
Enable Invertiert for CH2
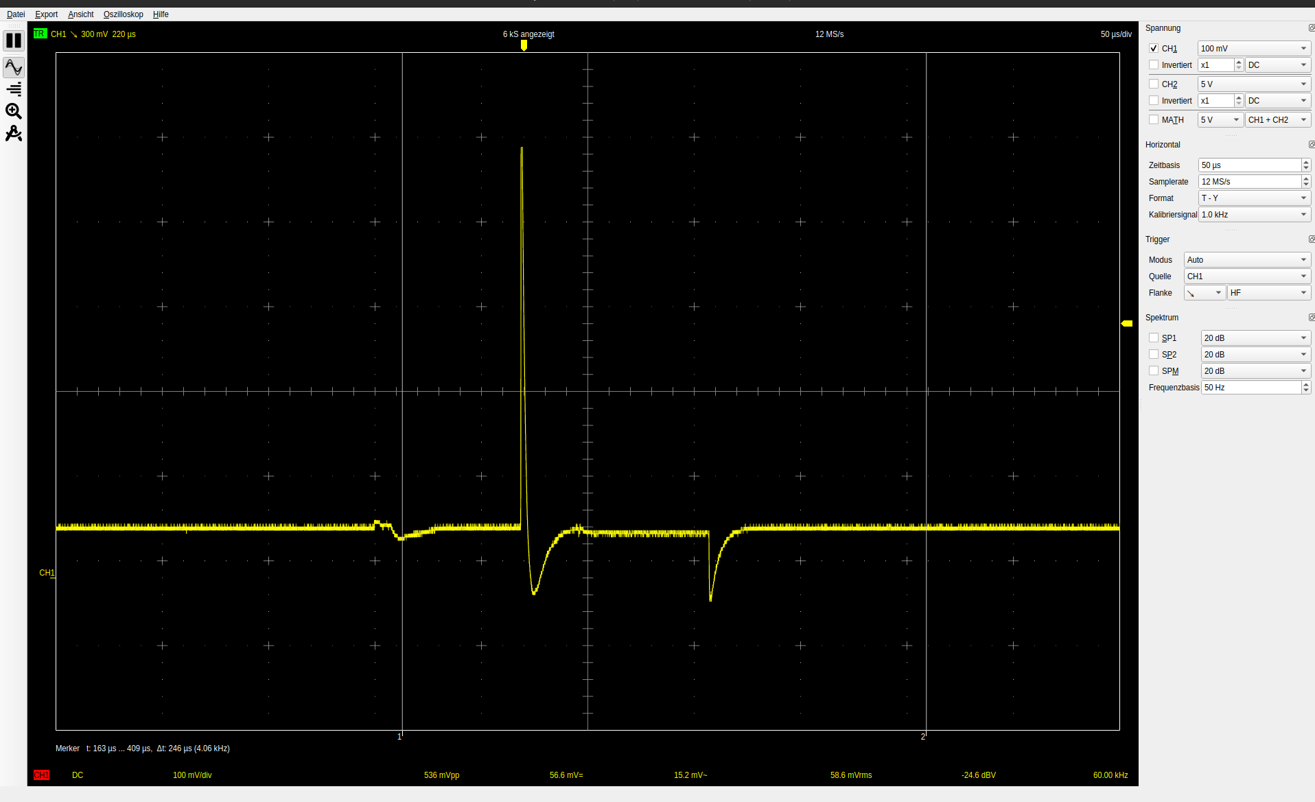1154,101
